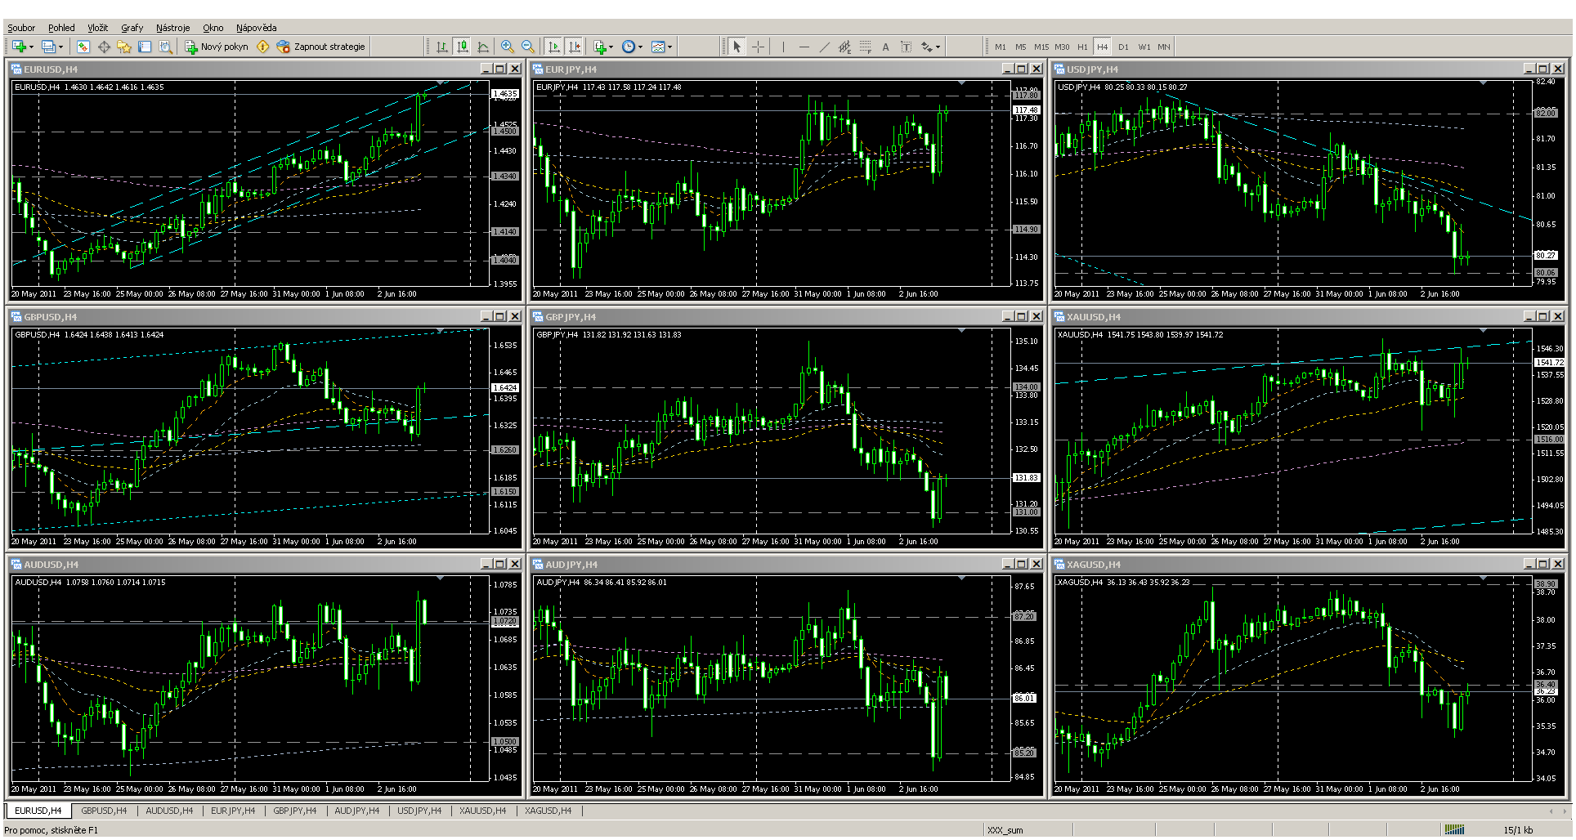Open the Indicators list icon

(x=601, y=47)
